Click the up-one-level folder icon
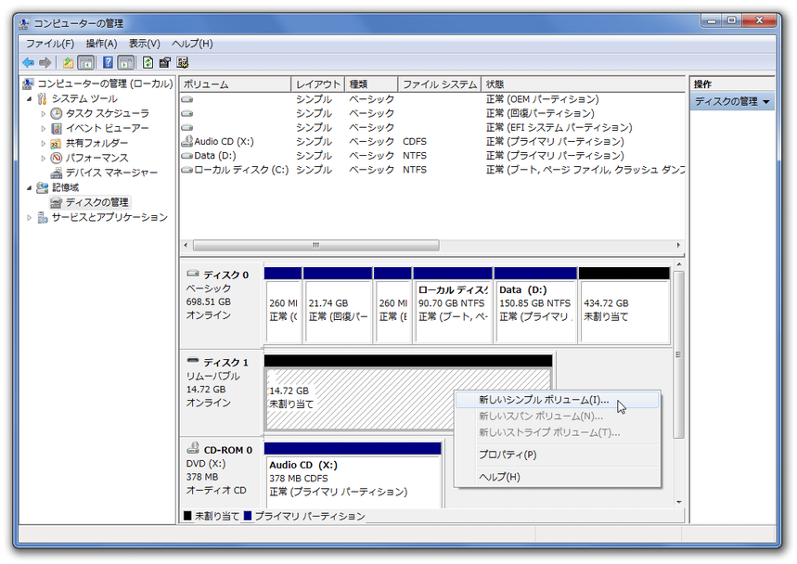Viewport: 797px width, 564px height. pos(68,62)
